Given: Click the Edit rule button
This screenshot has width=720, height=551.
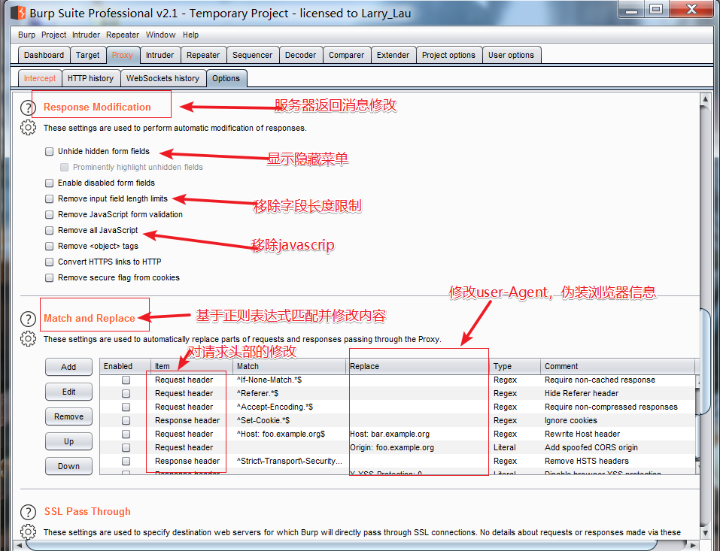Looking at the screenshot, I should [x=69, y=392].
